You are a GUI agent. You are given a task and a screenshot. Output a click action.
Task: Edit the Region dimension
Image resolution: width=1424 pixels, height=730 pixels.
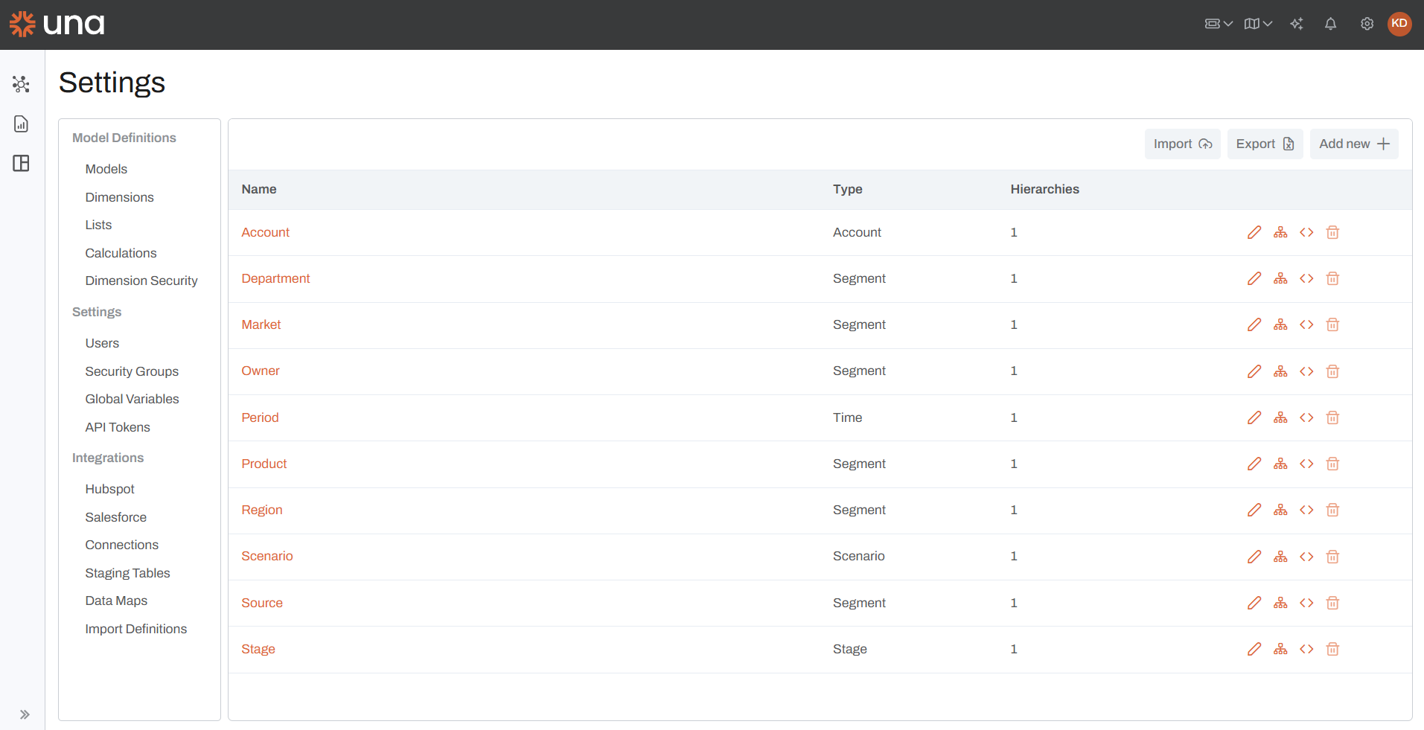pyautogui.click(x=1254, y=510)
